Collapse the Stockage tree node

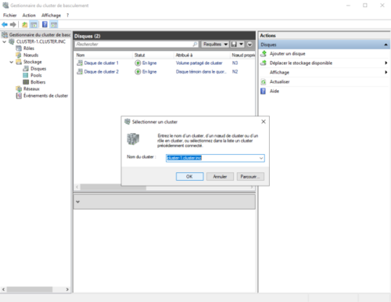tap(12, 62)
